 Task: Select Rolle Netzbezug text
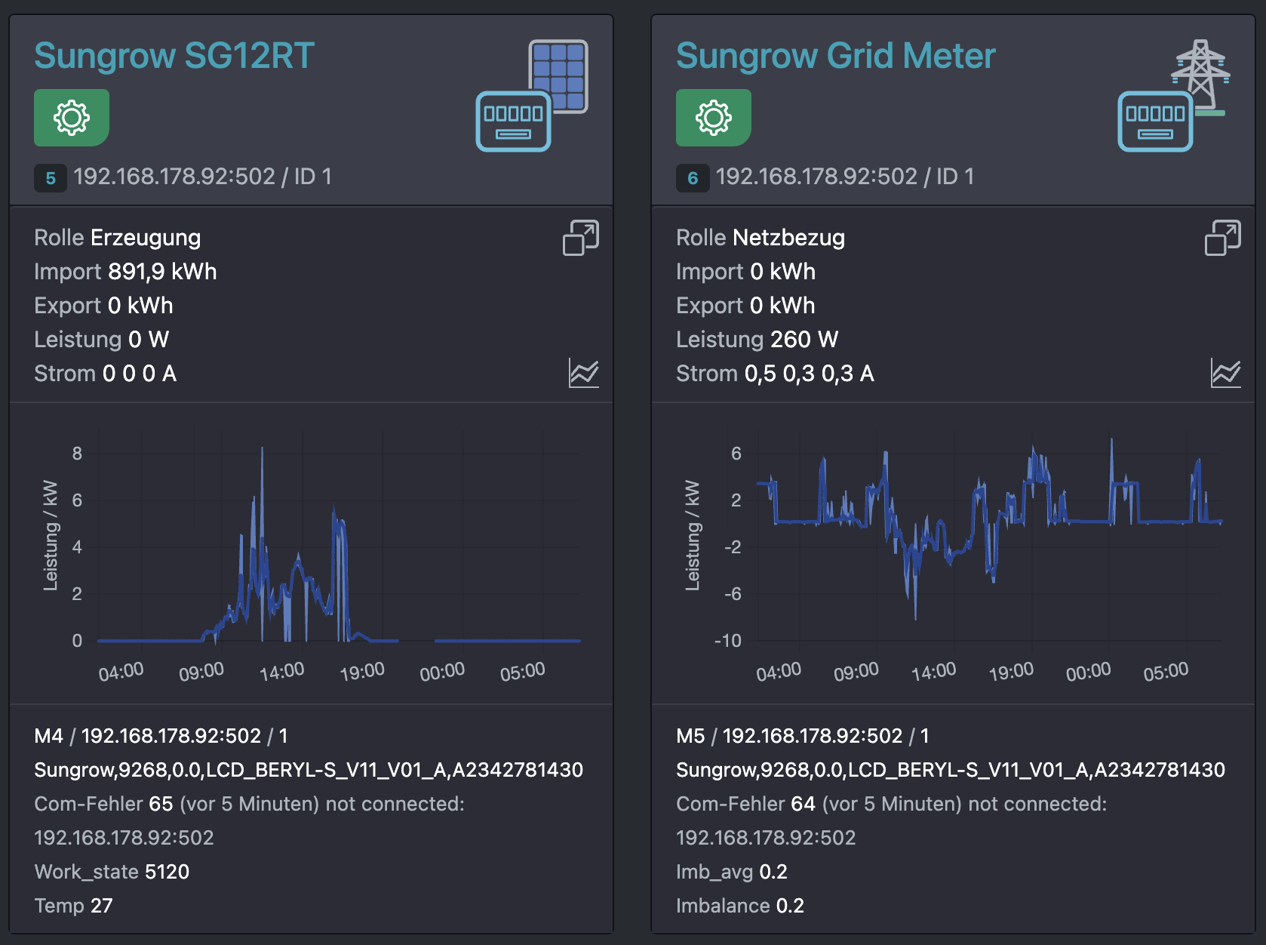[761, 238]
